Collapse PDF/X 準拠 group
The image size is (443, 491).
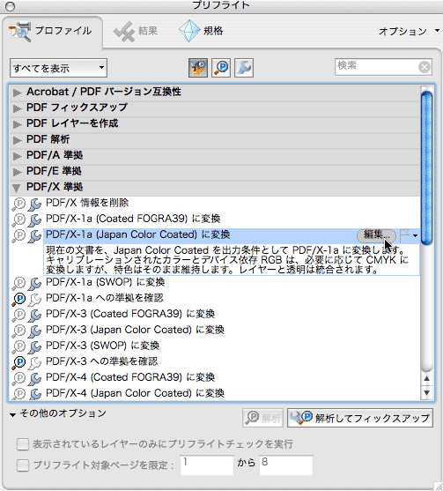pos(16,188)
